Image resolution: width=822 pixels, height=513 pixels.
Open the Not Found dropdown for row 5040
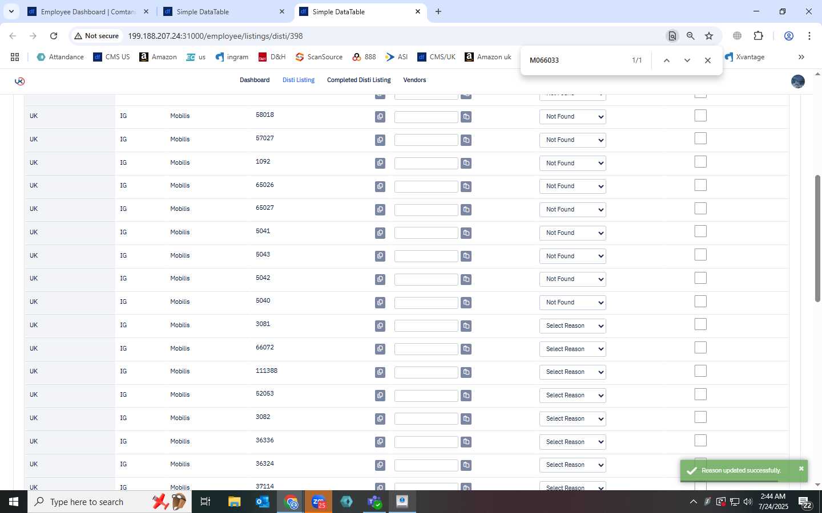tap(573, 303)
